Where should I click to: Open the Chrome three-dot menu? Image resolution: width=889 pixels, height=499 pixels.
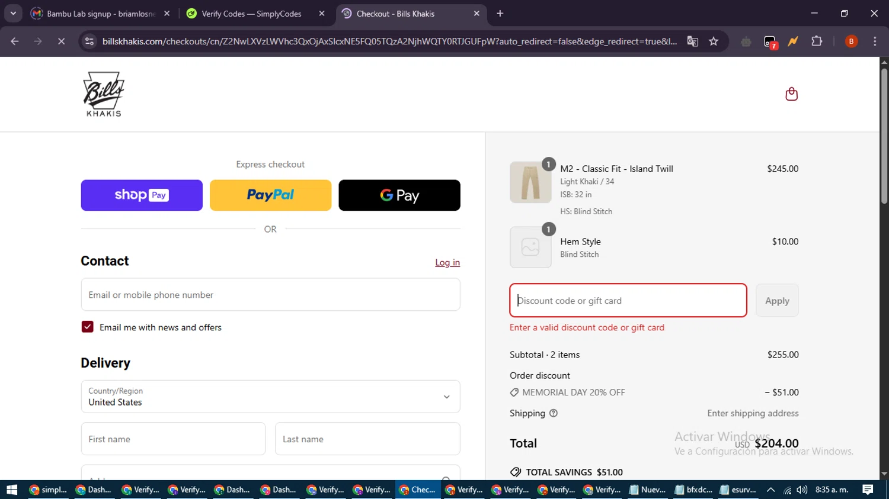coord(875,41)
